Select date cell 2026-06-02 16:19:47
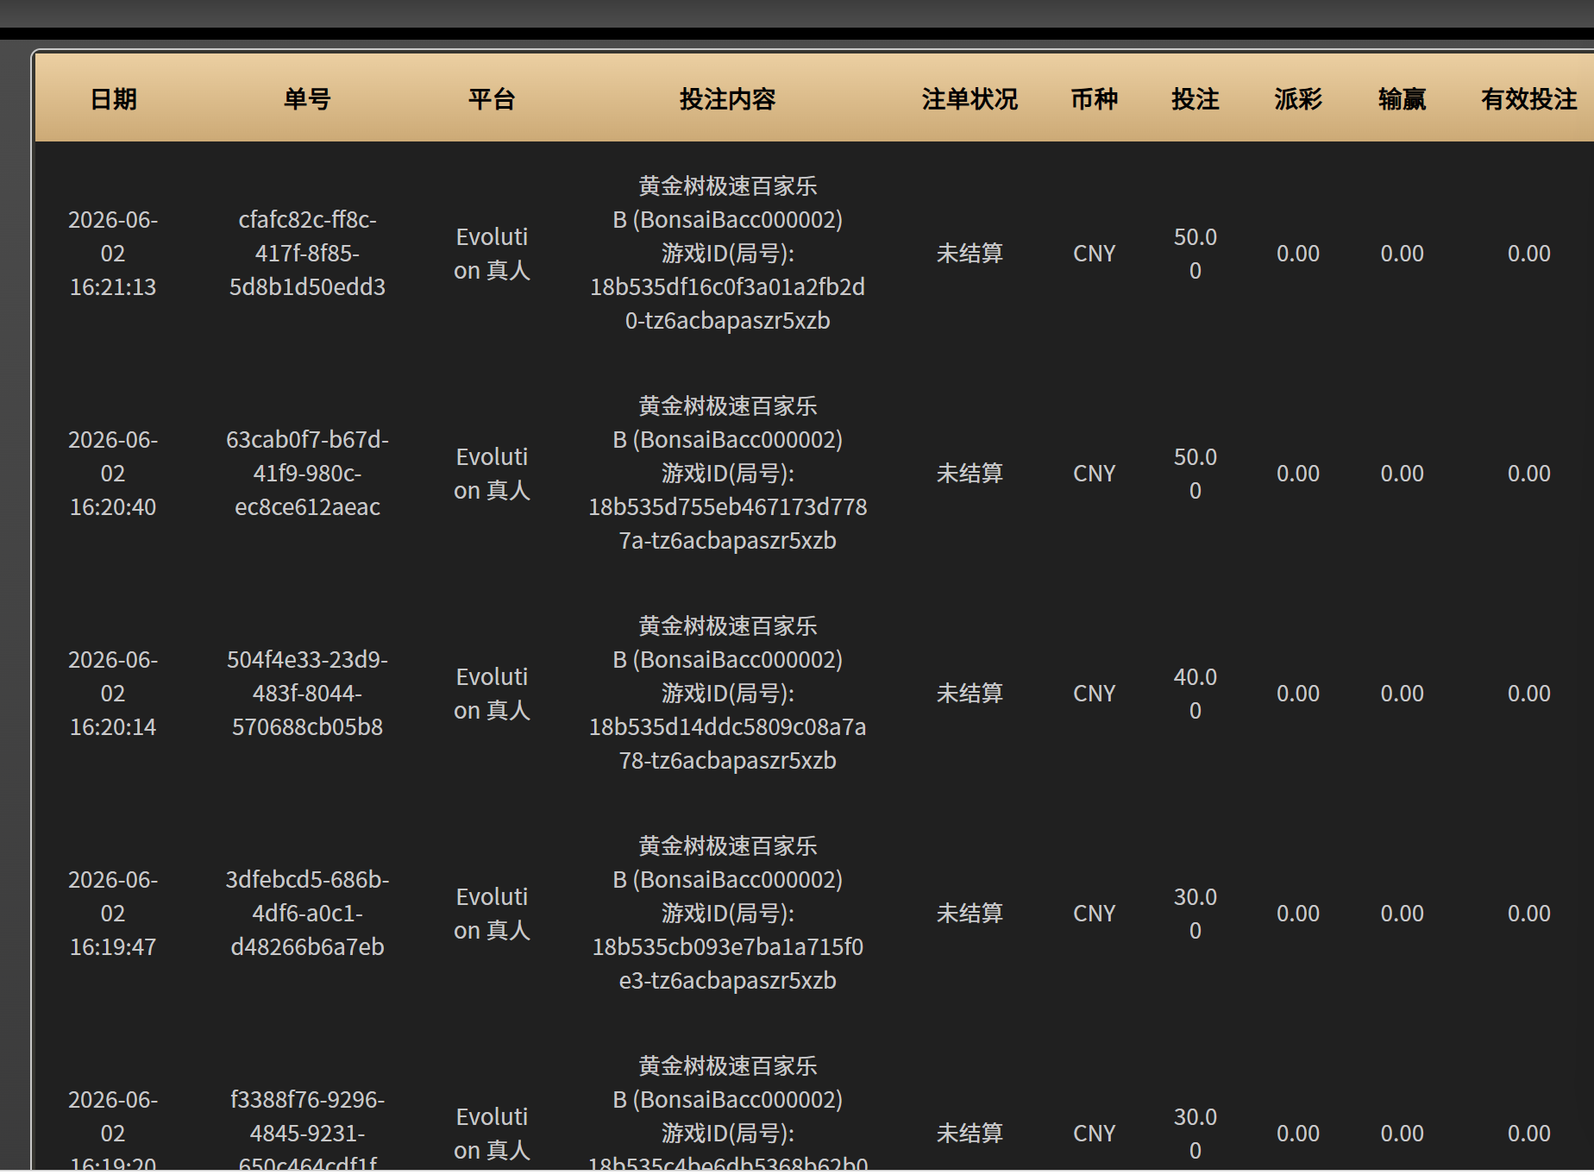The height and width of the screenshot is (1175, 1594). (x=113, y=913)
